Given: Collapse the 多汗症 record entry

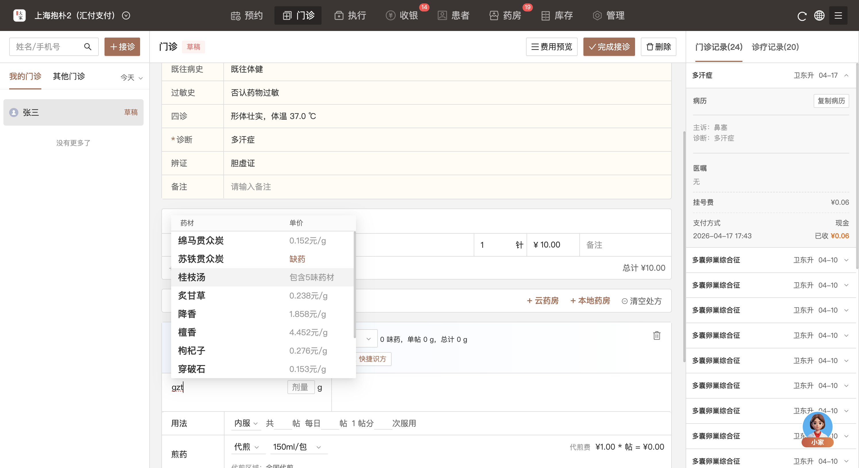Looking at the screenshot, I should point(846,75).
